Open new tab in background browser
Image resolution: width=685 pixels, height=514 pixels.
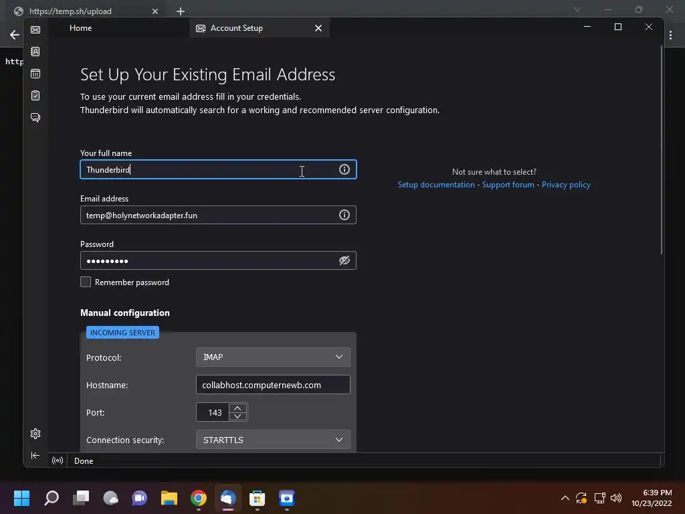(181, 11)
